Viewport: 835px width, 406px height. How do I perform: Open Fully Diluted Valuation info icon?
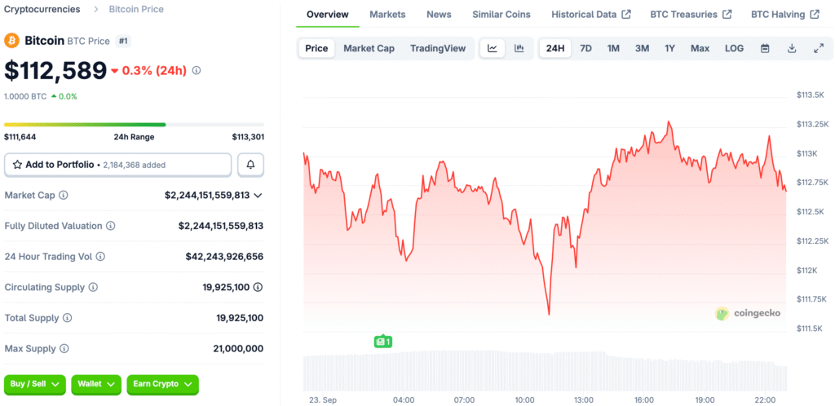point(111,226)
